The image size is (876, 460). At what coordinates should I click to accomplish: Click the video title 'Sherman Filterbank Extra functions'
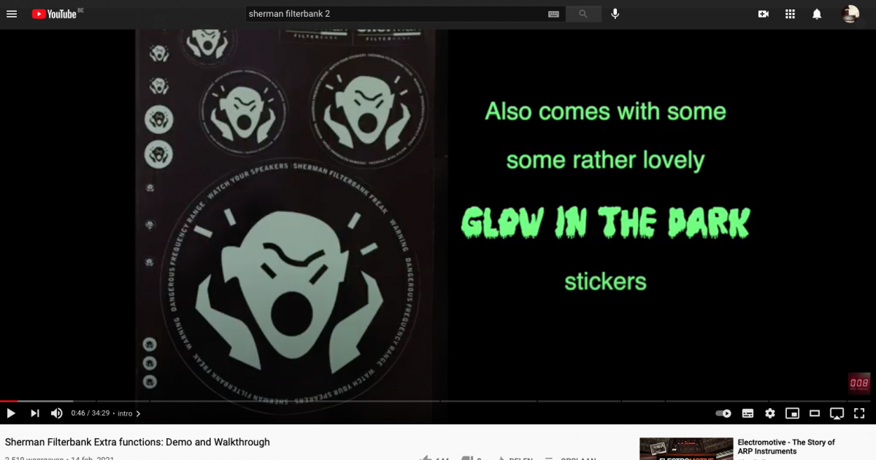[137, 442]
